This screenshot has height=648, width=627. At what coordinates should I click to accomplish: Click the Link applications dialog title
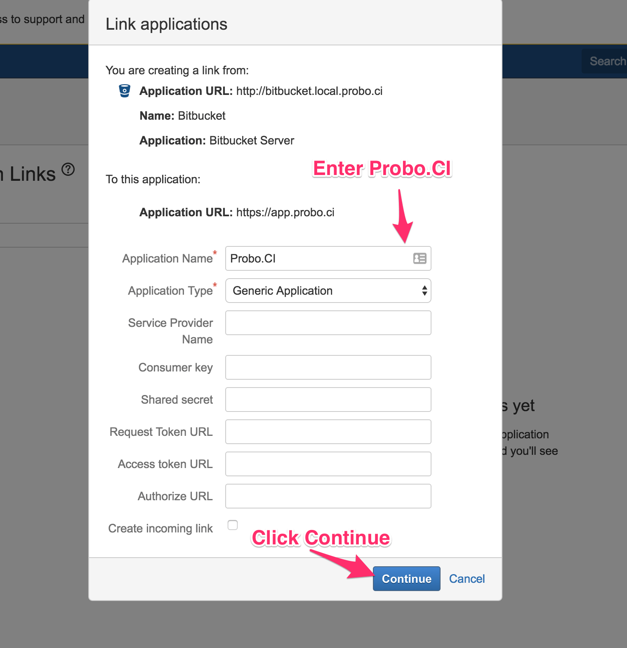(166, 24)
